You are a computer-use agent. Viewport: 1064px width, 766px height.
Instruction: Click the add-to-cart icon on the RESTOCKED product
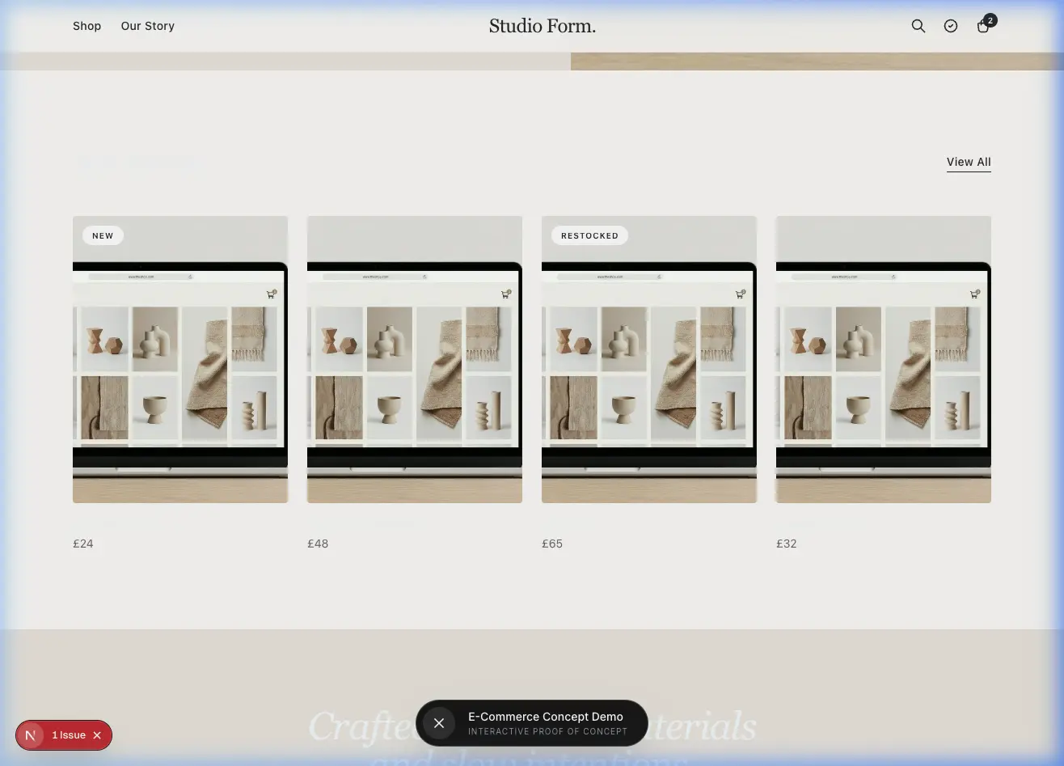tap(740, 294)
